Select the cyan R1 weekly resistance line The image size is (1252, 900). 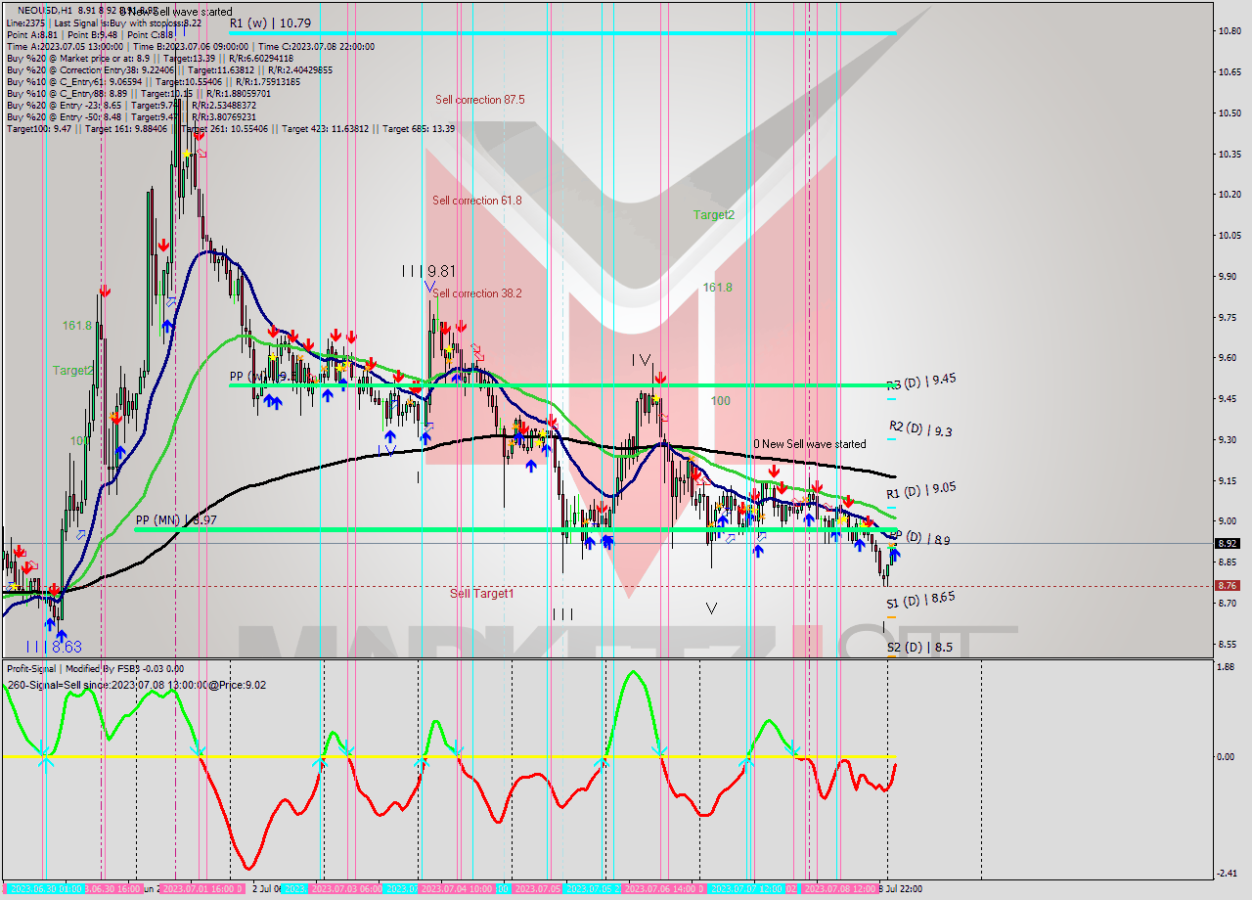(x=562, y=33)
